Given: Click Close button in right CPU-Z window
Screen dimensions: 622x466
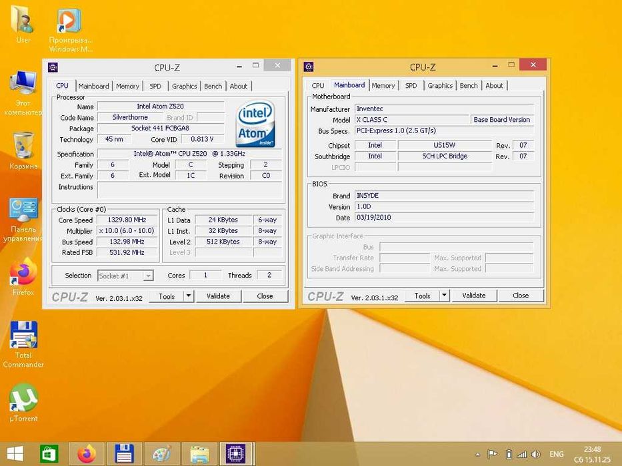Looking at the screenshot, I should click(521, 295).
